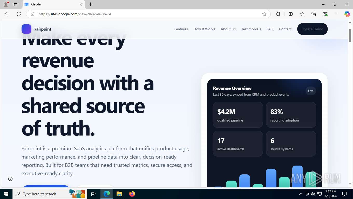The image size is (353, 199).
Task: Open Task View on the taskbar
Action: [93, 194]
